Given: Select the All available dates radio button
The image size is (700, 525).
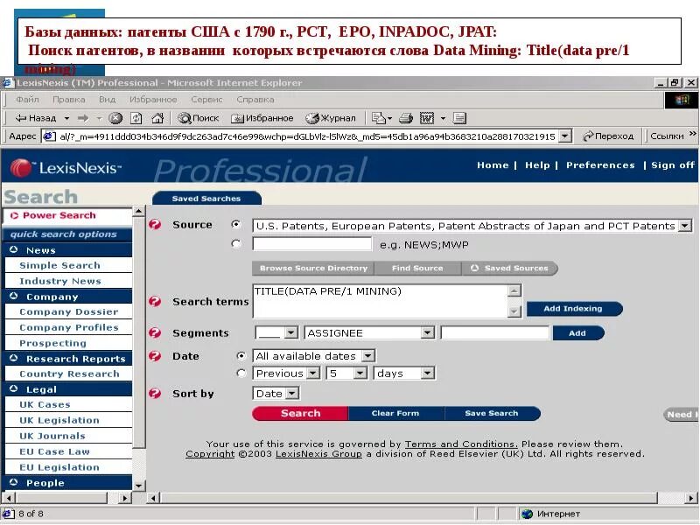Looking at the screenshot, I should [241, 356].
